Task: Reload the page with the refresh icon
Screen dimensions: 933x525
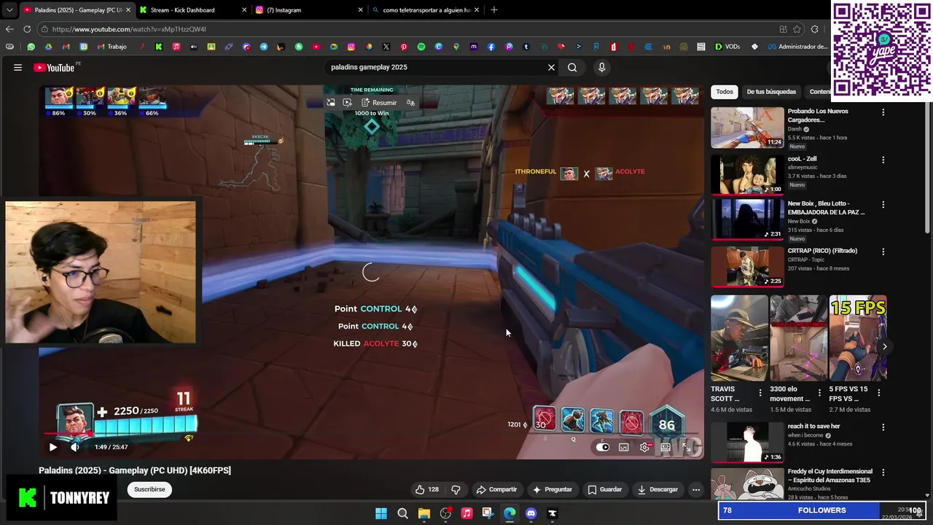Action: point(27,29)
